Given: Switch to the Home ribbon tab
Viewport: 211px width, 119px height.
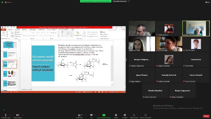Looking at the screenshot, I should point(10,30).
